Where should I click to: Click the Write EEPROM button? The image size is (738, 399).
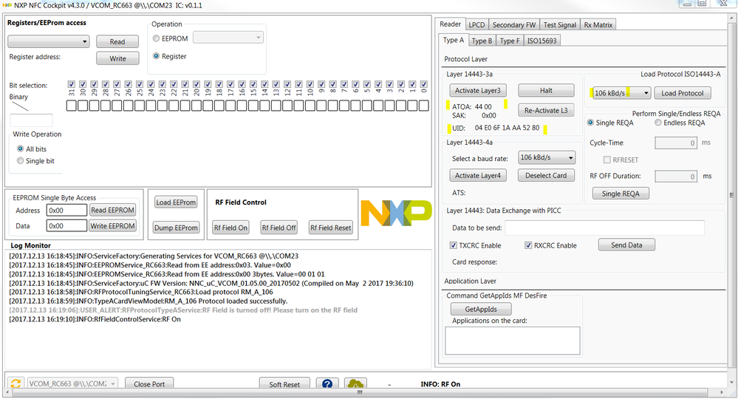point(112,226)
